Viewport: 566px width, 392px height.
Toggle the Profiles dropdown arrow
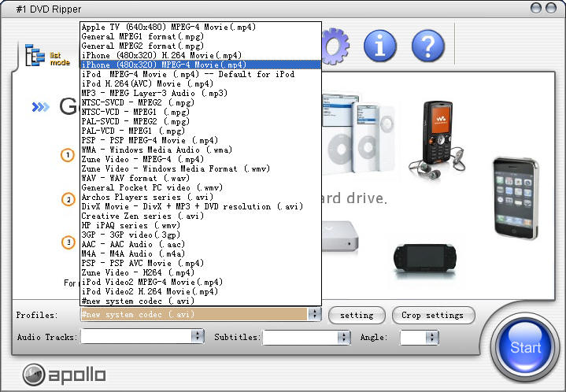point(314,314)
